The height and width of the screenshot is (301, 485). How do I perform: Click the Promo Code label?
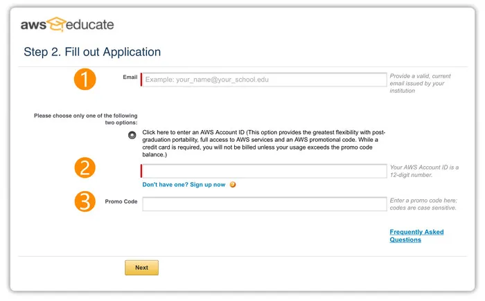(121, 201)
